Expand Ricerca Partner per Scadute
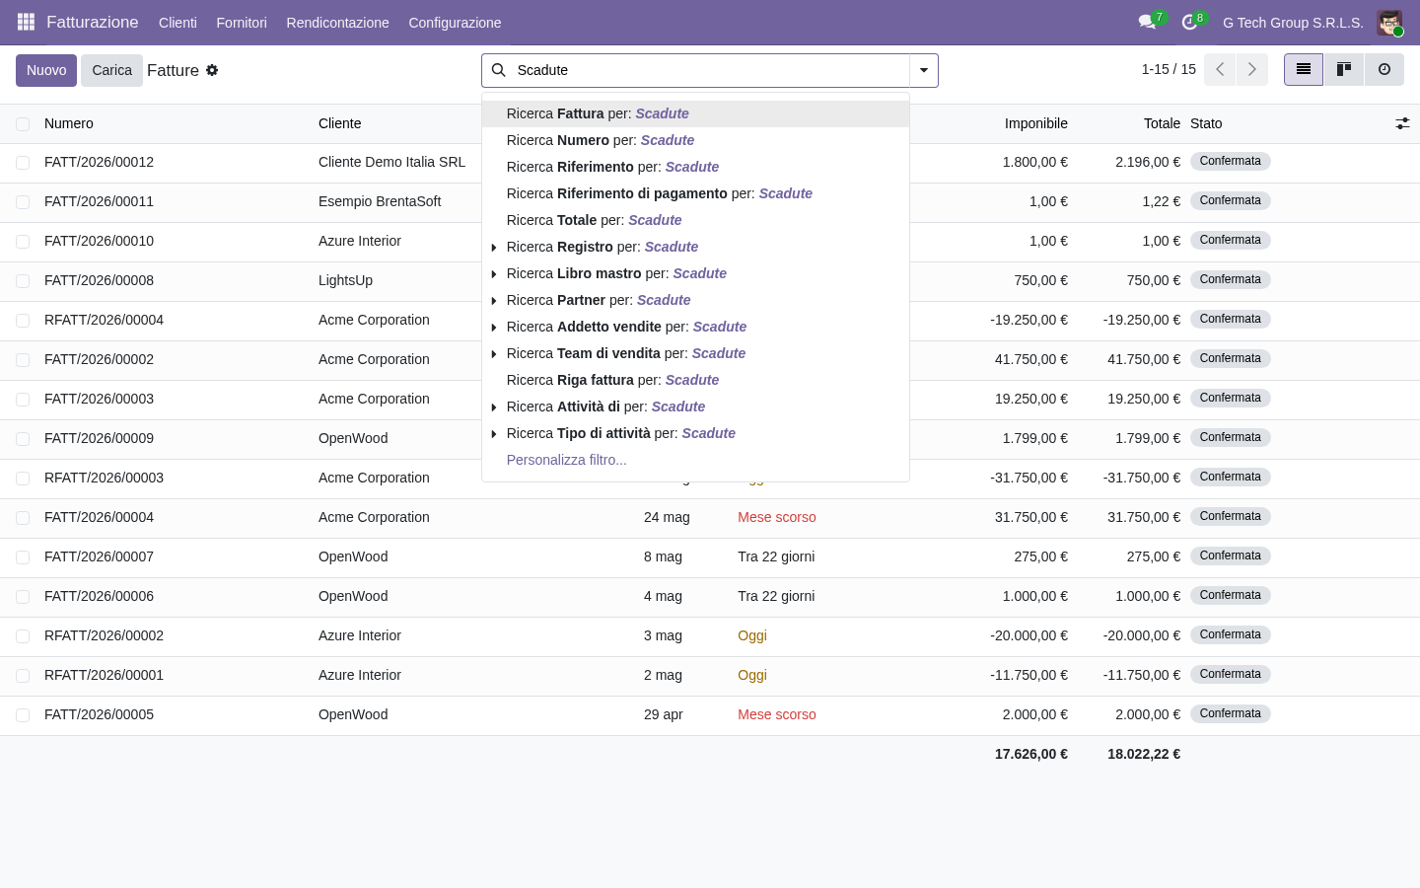 [494, 300]
